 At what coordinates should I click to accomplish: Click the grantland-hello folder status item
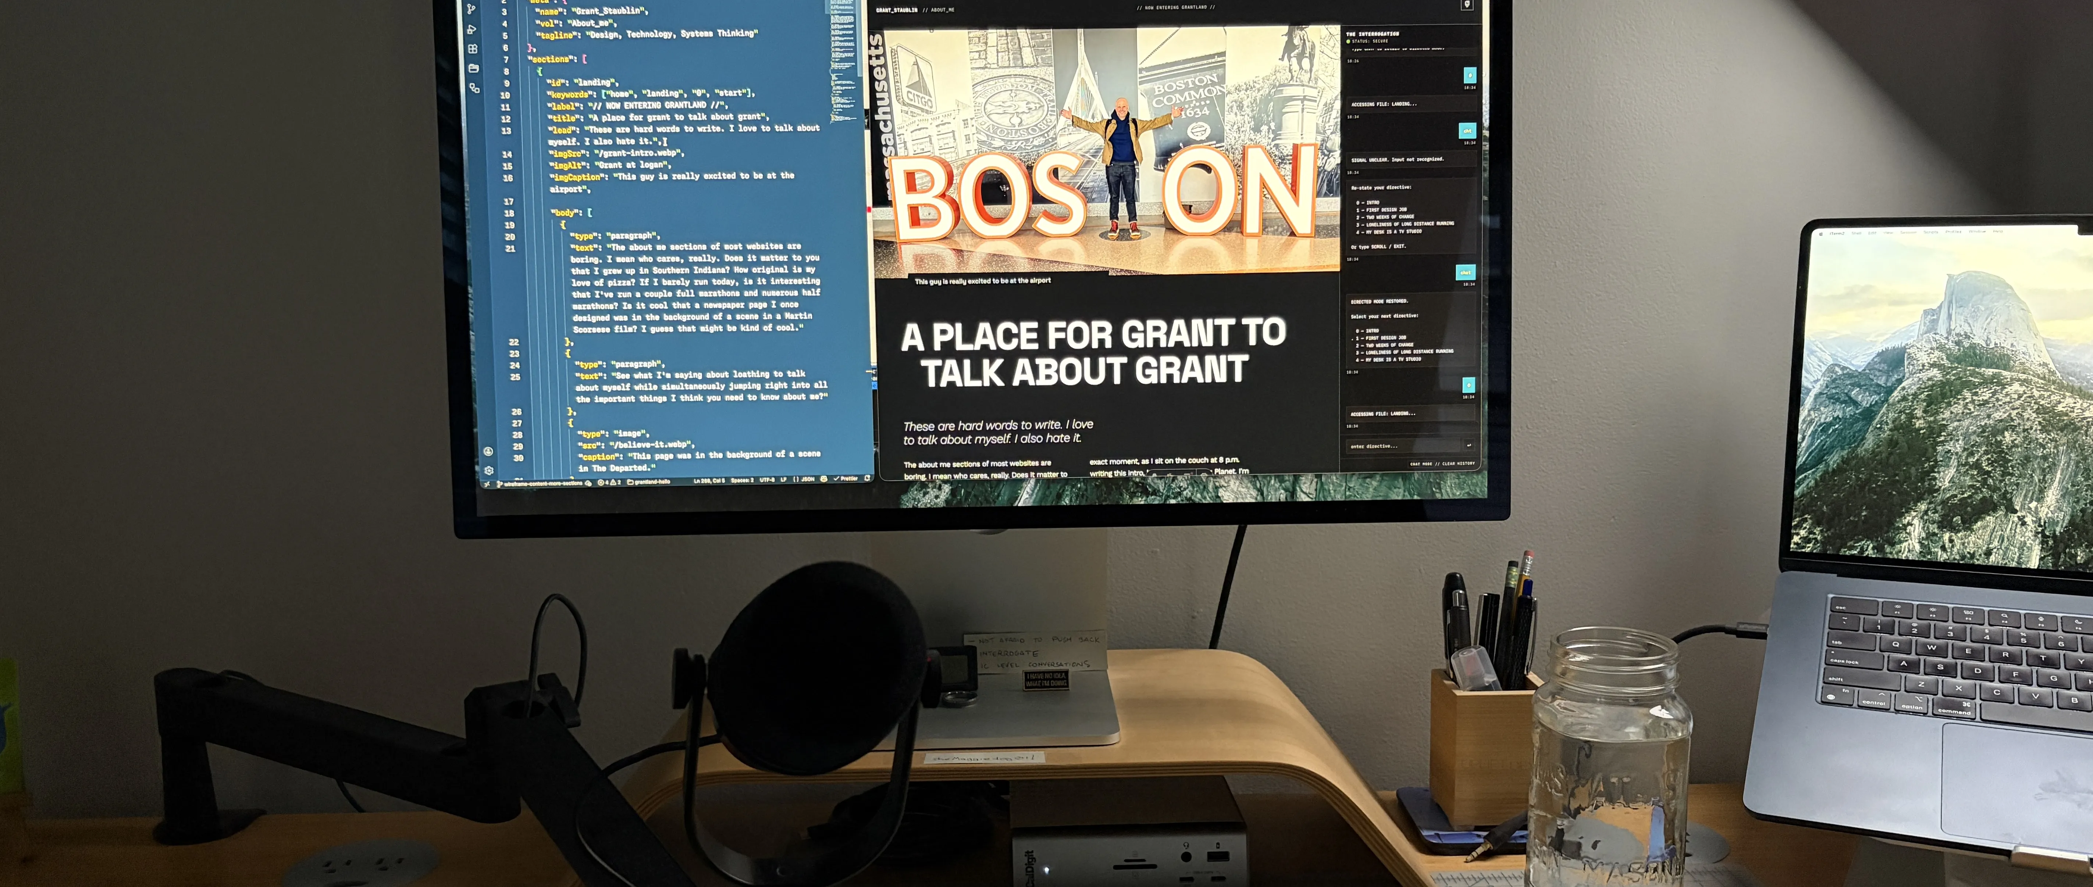click(649, 482)
